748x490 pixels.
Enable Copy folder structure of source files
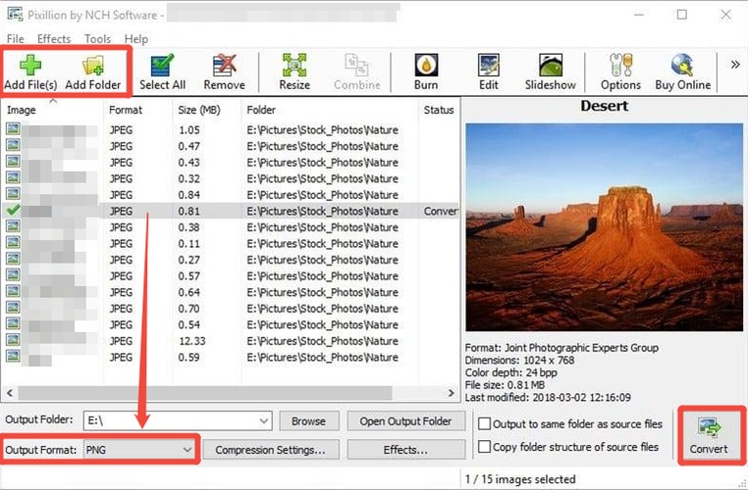coord(484,447)
